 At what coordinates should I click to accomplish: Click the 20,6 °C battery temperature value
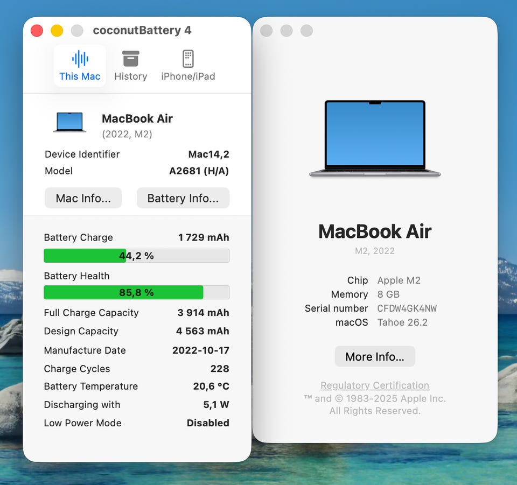[x=211, y=386]
